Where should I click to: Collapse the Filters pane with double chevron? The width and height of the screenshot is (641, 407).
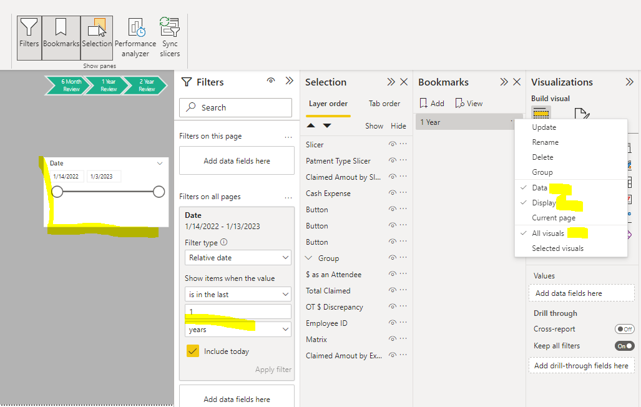coord(290,81)
